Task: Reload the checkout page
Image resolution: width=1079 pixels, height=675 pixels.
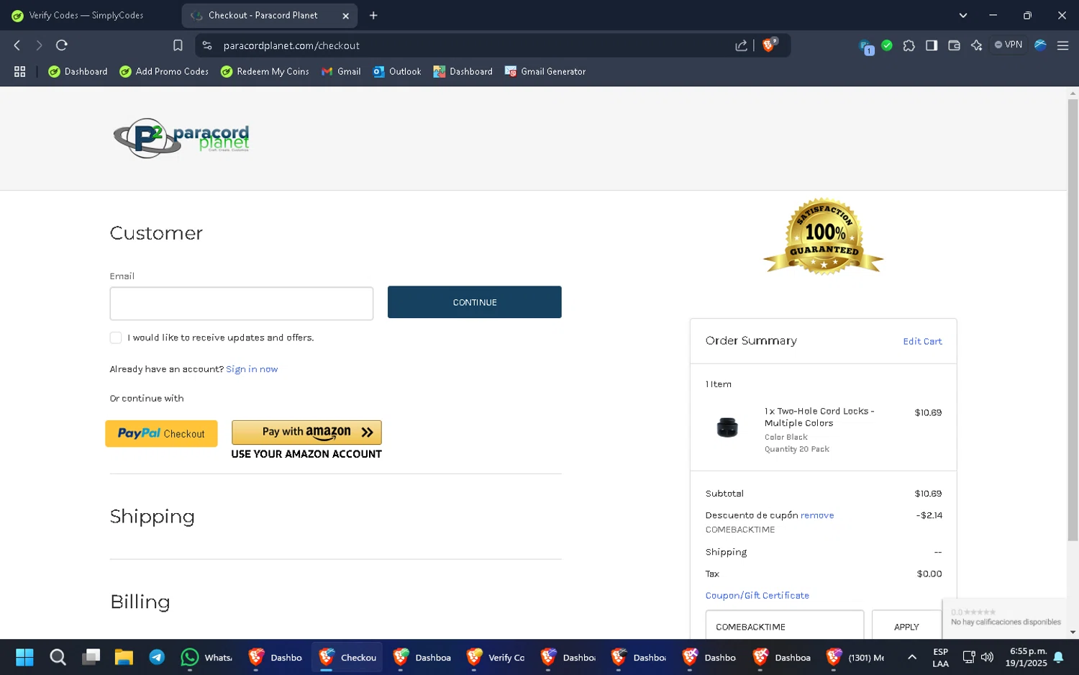Action: click(62, 45)
